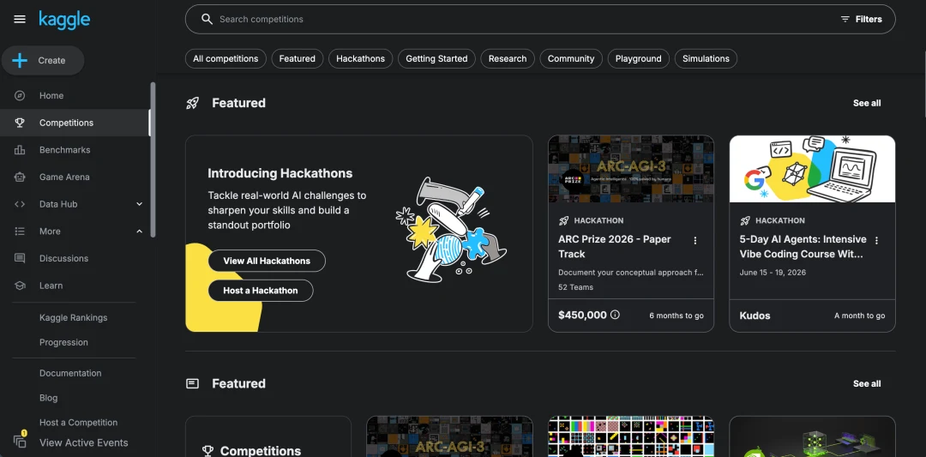Viewport: 926px width, 457px height.
Task: Open 5-Day AI Agents course title
Action: tap(803, 247)
